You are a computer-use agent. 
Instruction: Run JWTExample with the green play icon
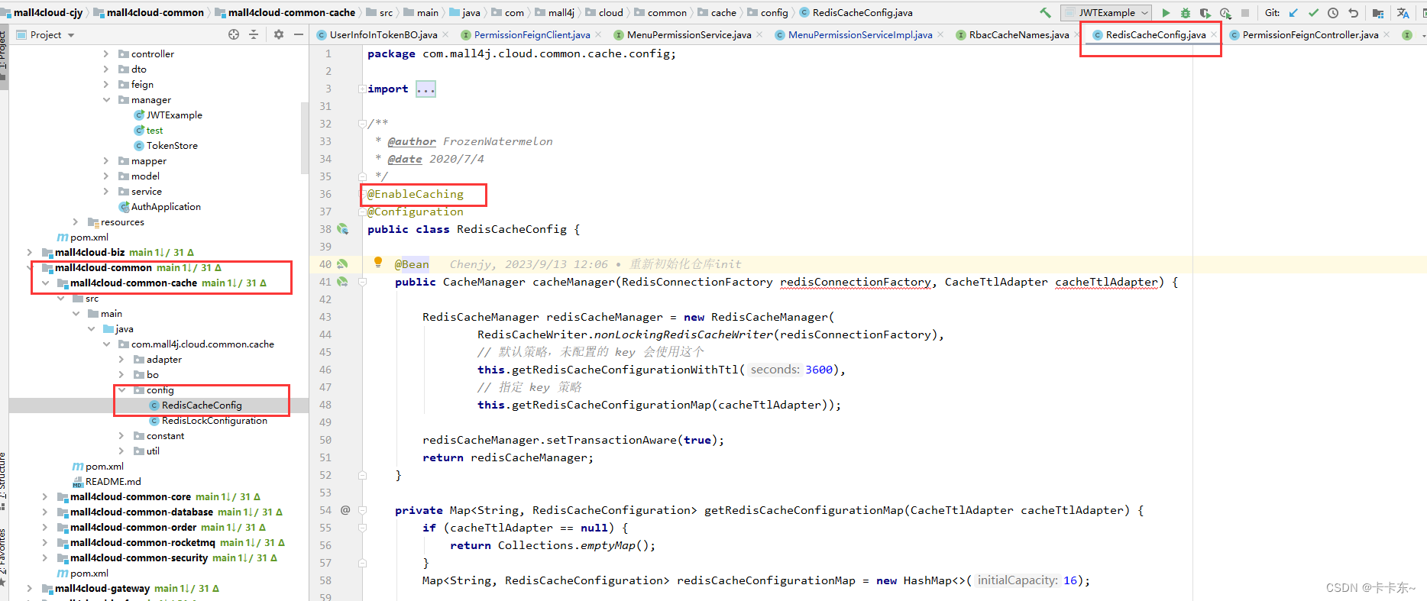(x=1166, y=12)
